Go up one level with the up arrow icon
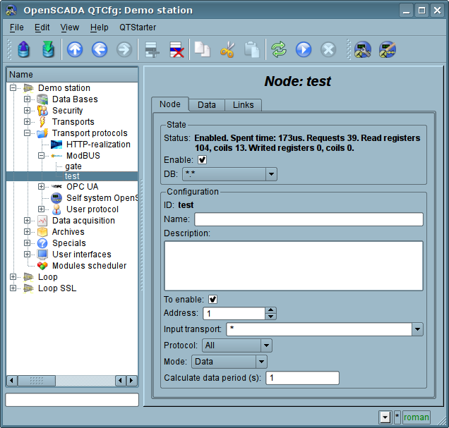 pyautogui.click(x=75, y=49)
